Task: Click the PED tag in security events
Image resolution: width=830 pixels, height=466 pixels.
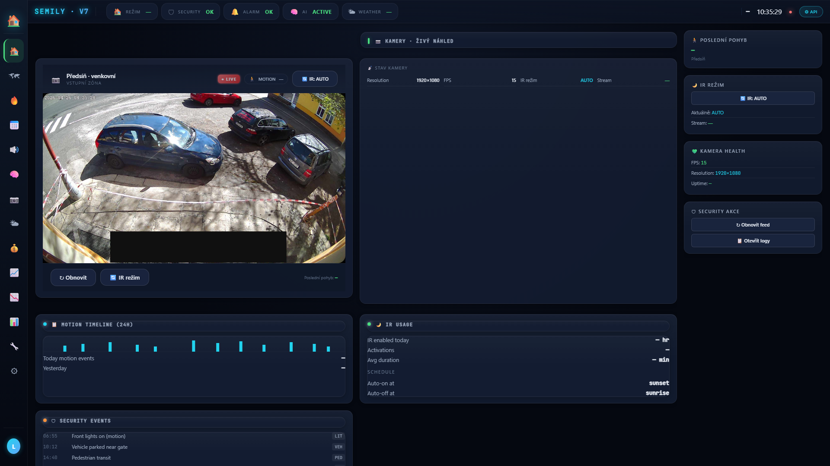Action: [338, 458]
